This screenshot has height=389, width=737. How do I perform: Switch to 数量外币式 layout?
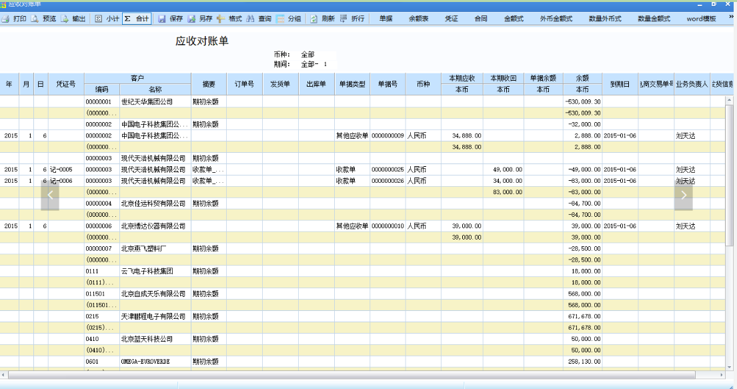pyautogui.click(x=605, y=19)
